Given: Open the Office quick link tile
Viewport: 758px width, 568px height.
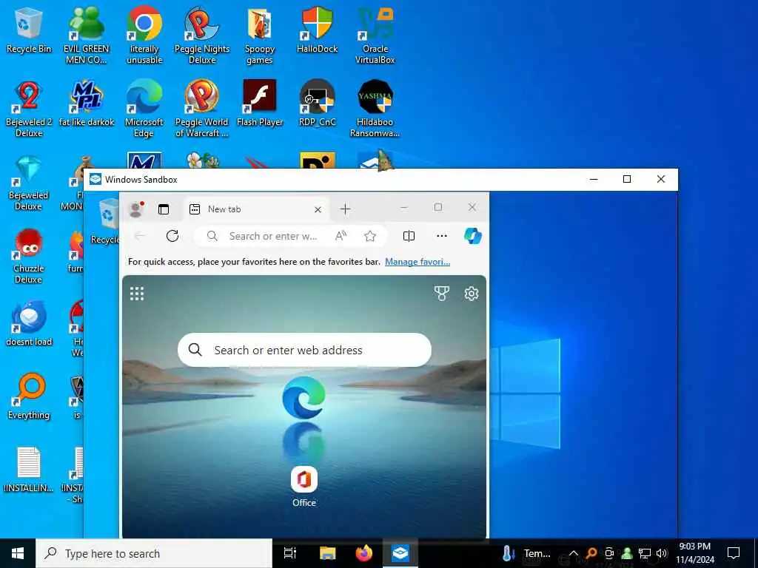Looking at the screenshot, I should (304, 487).
